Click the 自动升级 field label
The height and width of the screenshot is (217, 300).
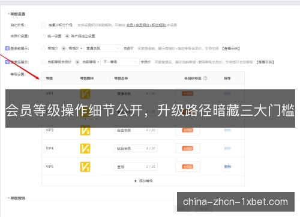[x=18, y=25]
